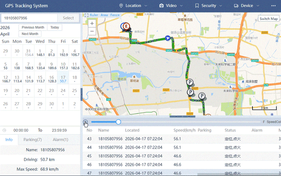The height and width of the screenshot is (176, 281).
Task: Switch to the Alarm(1) tab
Action: [x=60, y=140]
